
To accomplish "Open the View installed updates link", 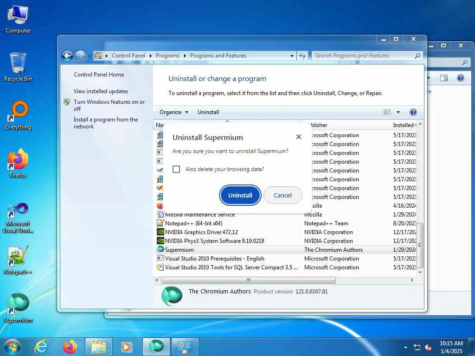I will pyautogui.click(x=101, y=91).
